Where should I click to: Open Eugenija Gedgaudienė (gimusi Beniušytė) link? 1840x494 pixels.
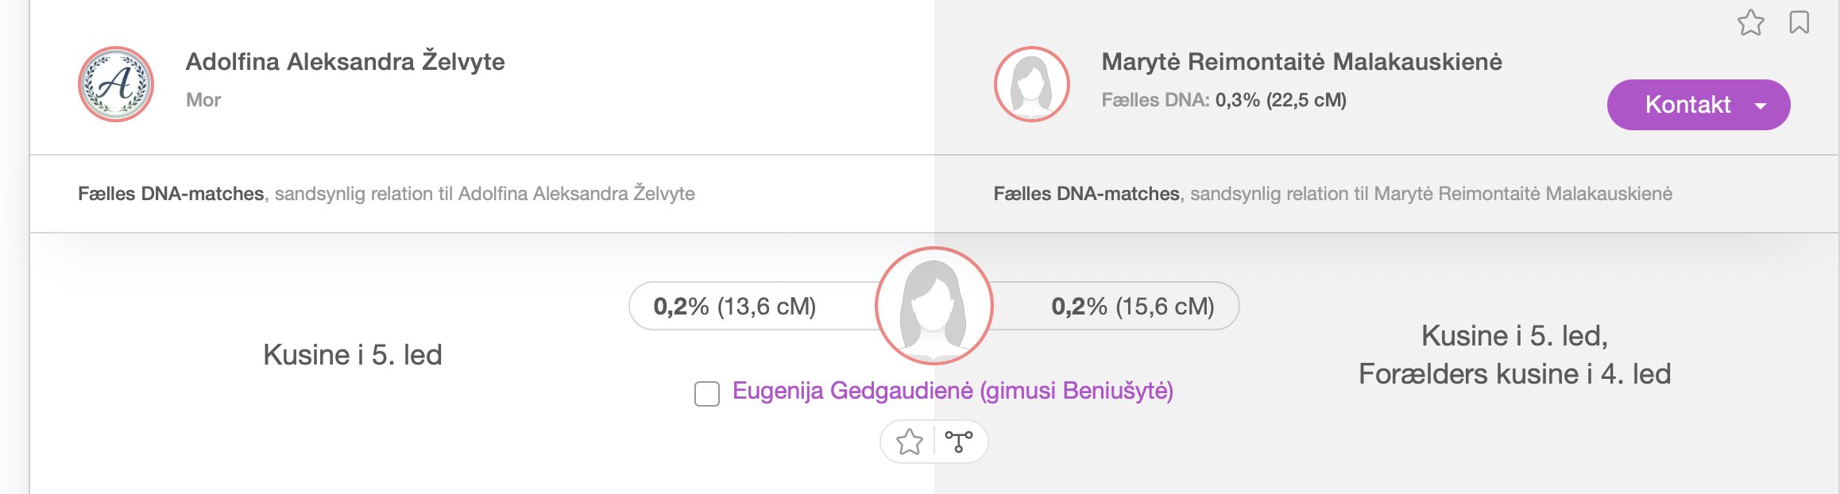(953, 391)
